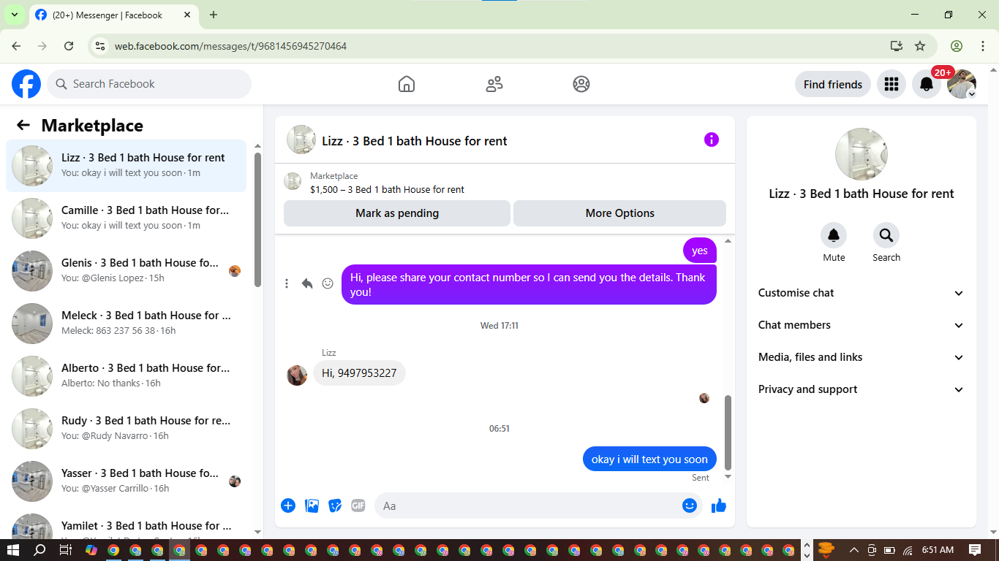Open the Facebook grid menu icon
Viewport: 999px width, 561px height.
[891, 84]
